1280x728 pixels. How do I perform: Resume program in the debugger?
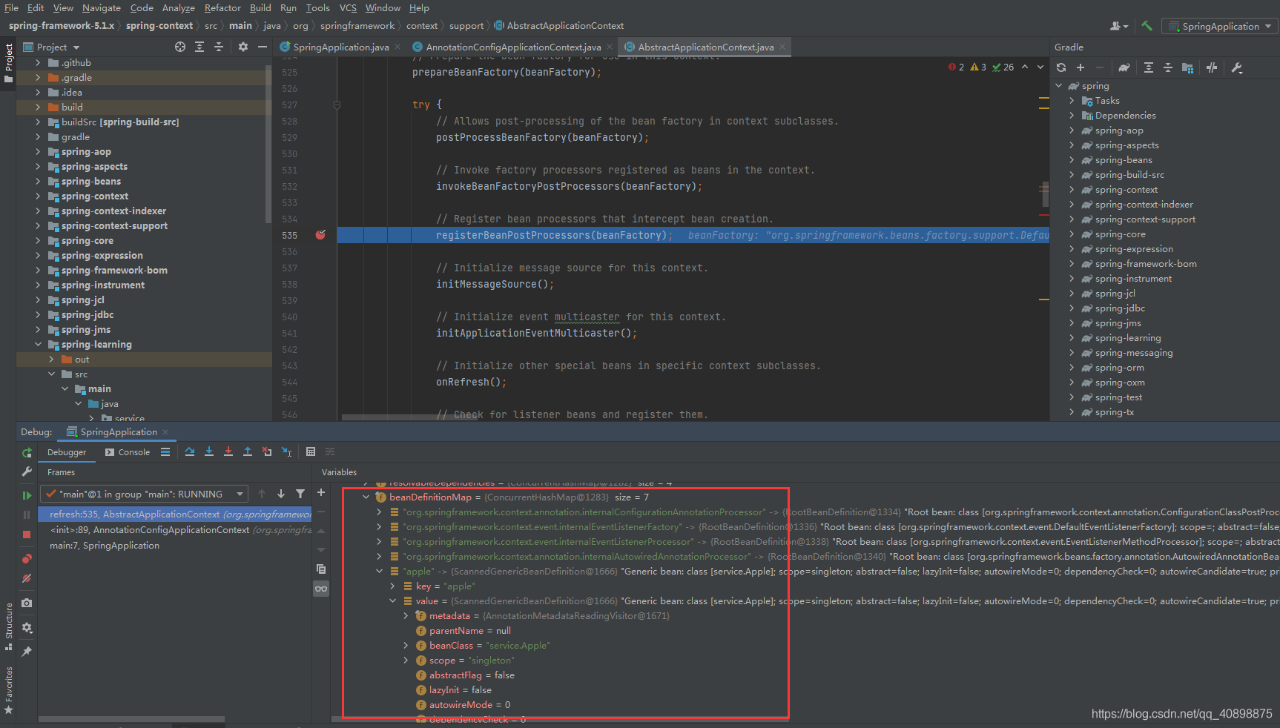click(27, 495)
